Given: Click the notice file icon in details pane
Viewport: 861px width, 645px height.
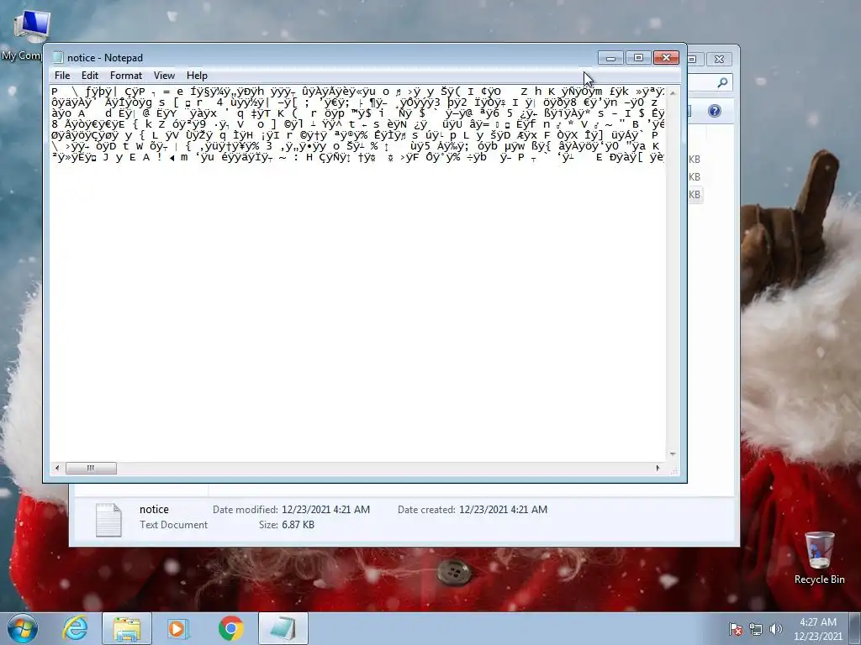Looking at the screenshot, I should point(108,519).
